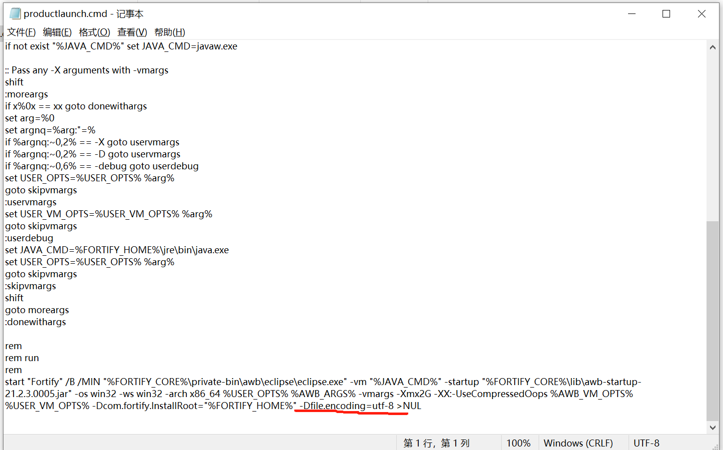This screenshot has width=723, height=450.
Task: Minimize the Notepad window
Action: (x=632, y=14)
